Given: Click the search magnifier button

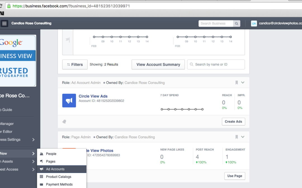Looking at the screenshot, I should 237,24.
